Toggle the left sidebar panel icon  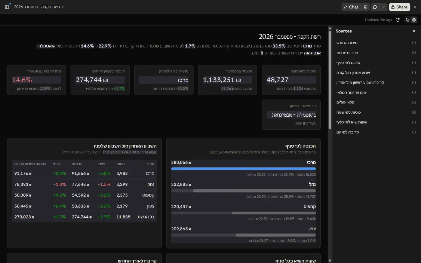point(7,7)
